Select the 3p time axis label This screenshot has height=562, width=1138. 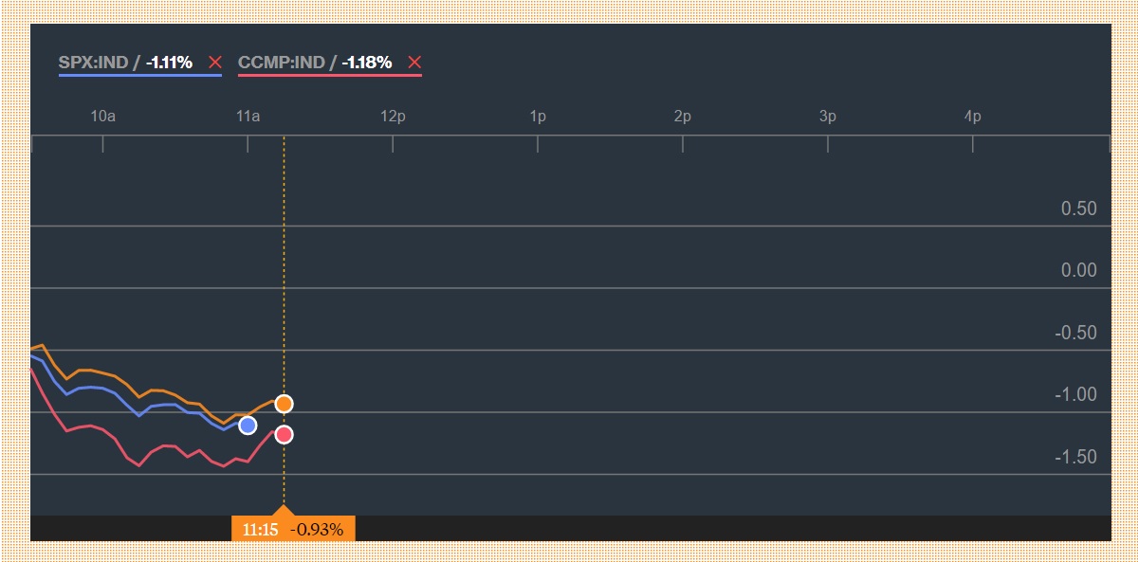point(828,117)
